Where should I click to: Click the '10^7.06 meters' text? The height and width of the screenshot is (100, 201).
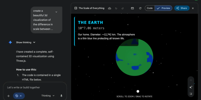[x=91, y=28]
